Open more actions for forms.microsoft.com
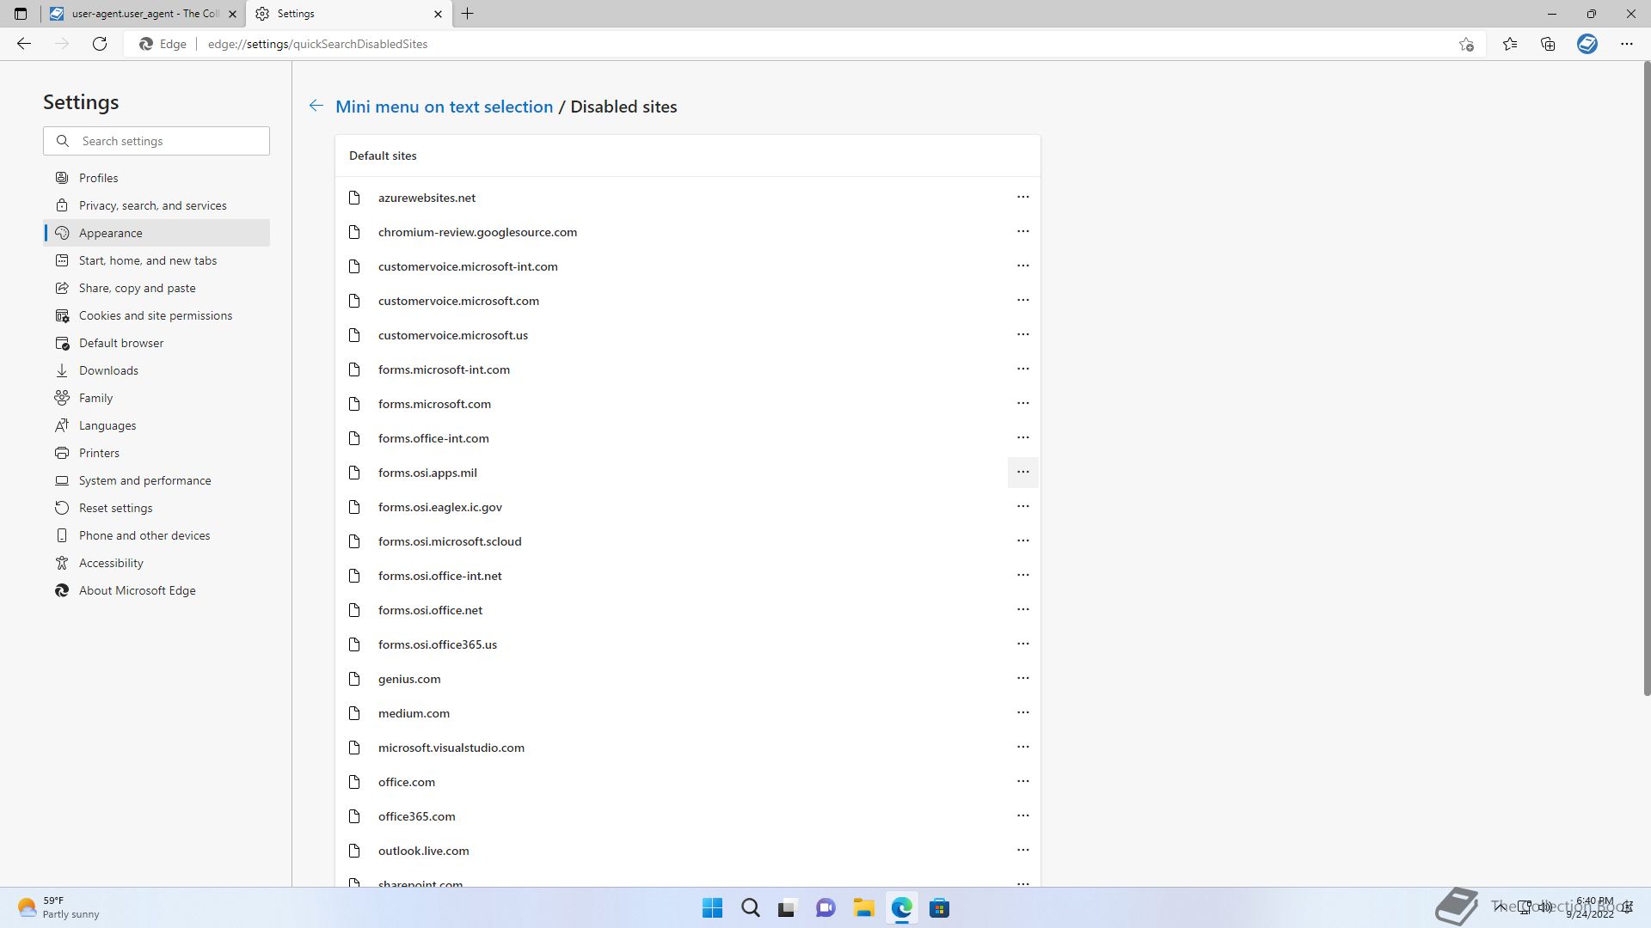1651x928 pixels. [x=1022, y=403]
